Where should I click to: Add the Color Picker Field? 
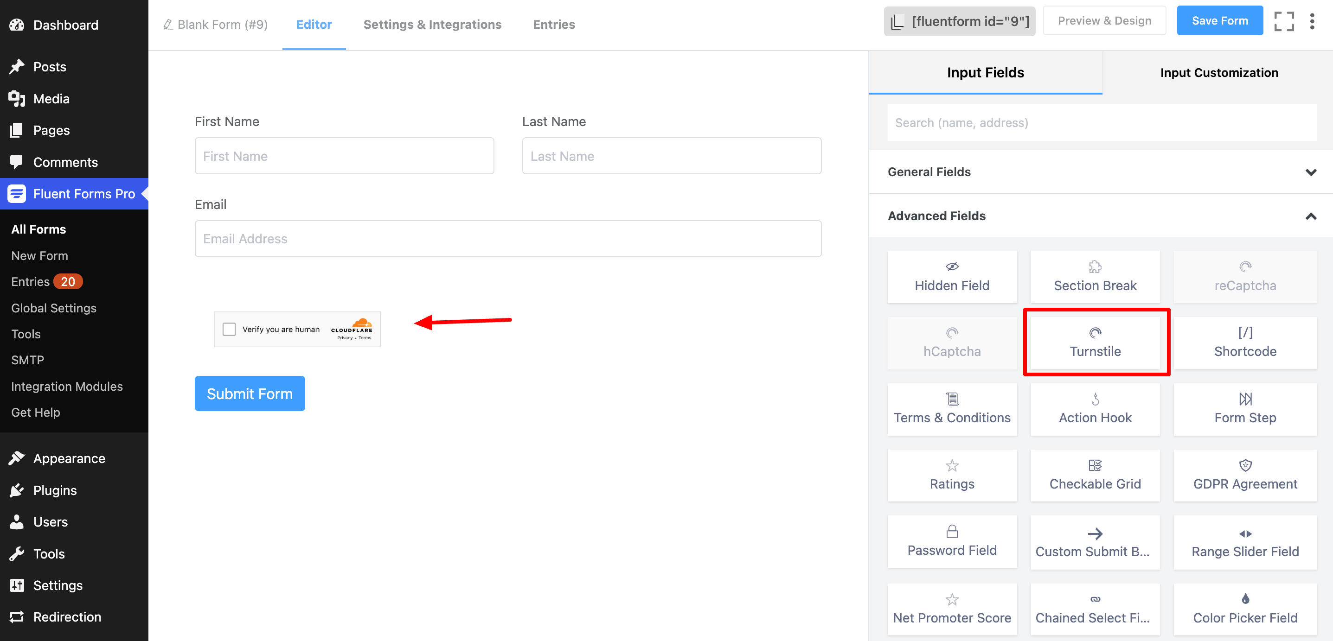1244,609
